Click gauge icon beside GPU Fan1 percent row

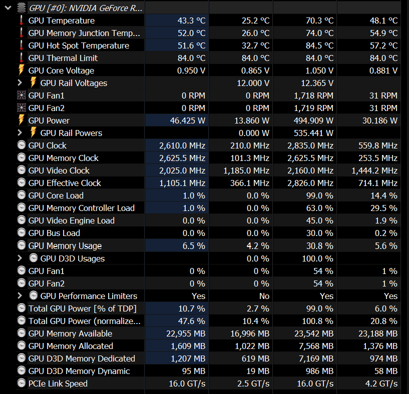(22, 270)
